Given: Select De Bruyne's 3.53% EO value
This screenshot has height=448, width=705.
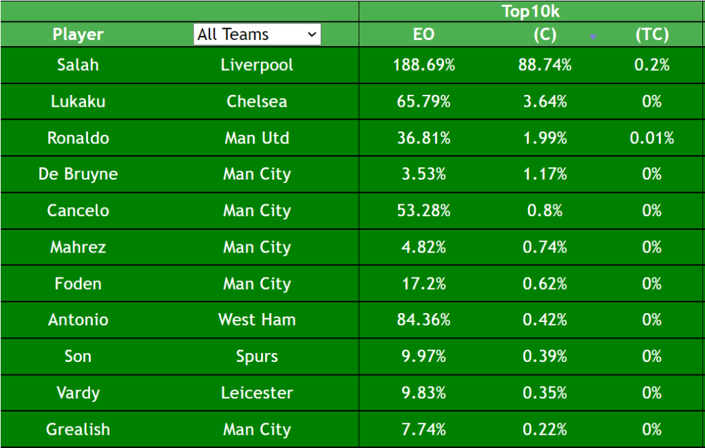Looking at the screenshot, I should tap(423, 174).
